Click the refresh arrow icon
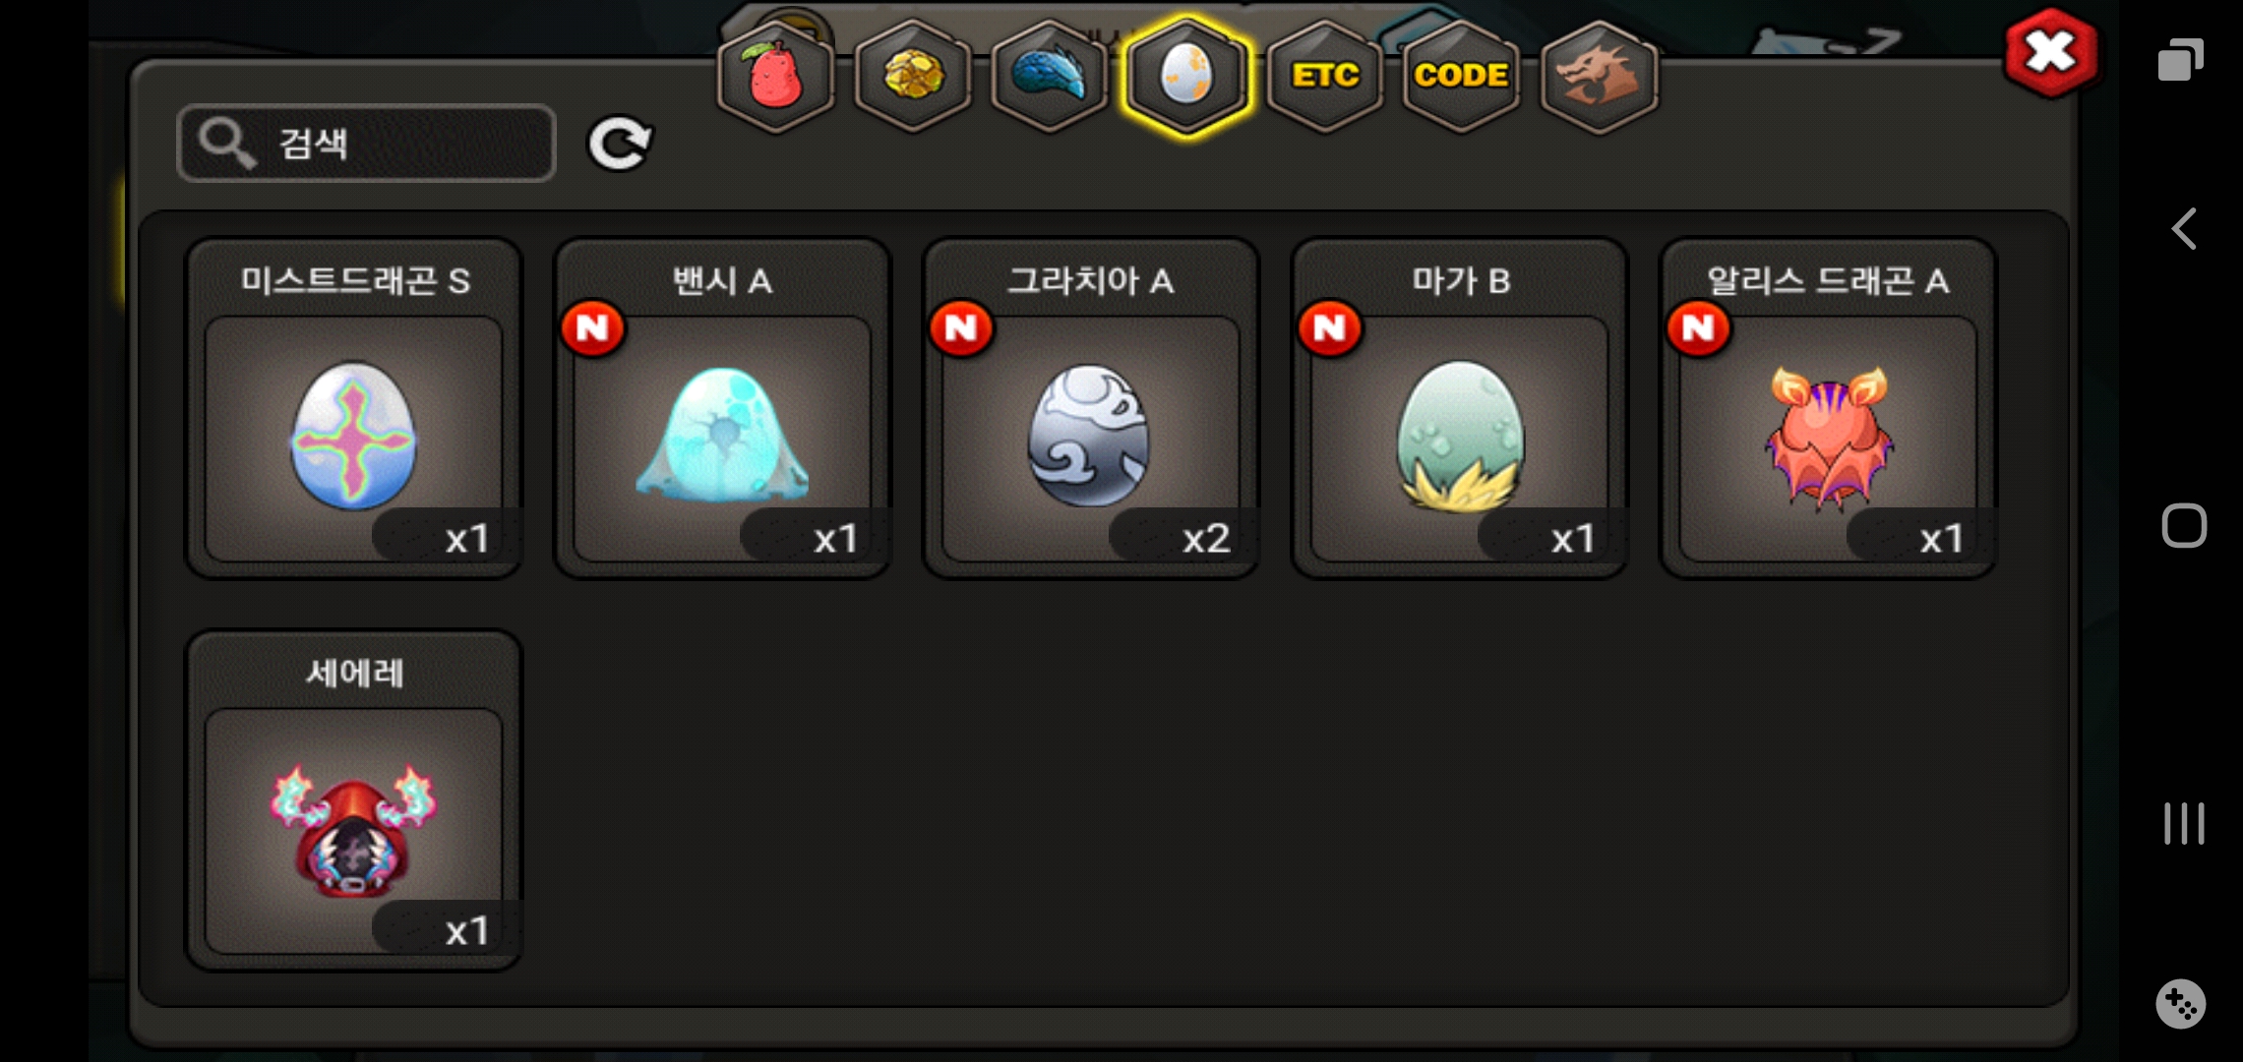 (620, 145)
